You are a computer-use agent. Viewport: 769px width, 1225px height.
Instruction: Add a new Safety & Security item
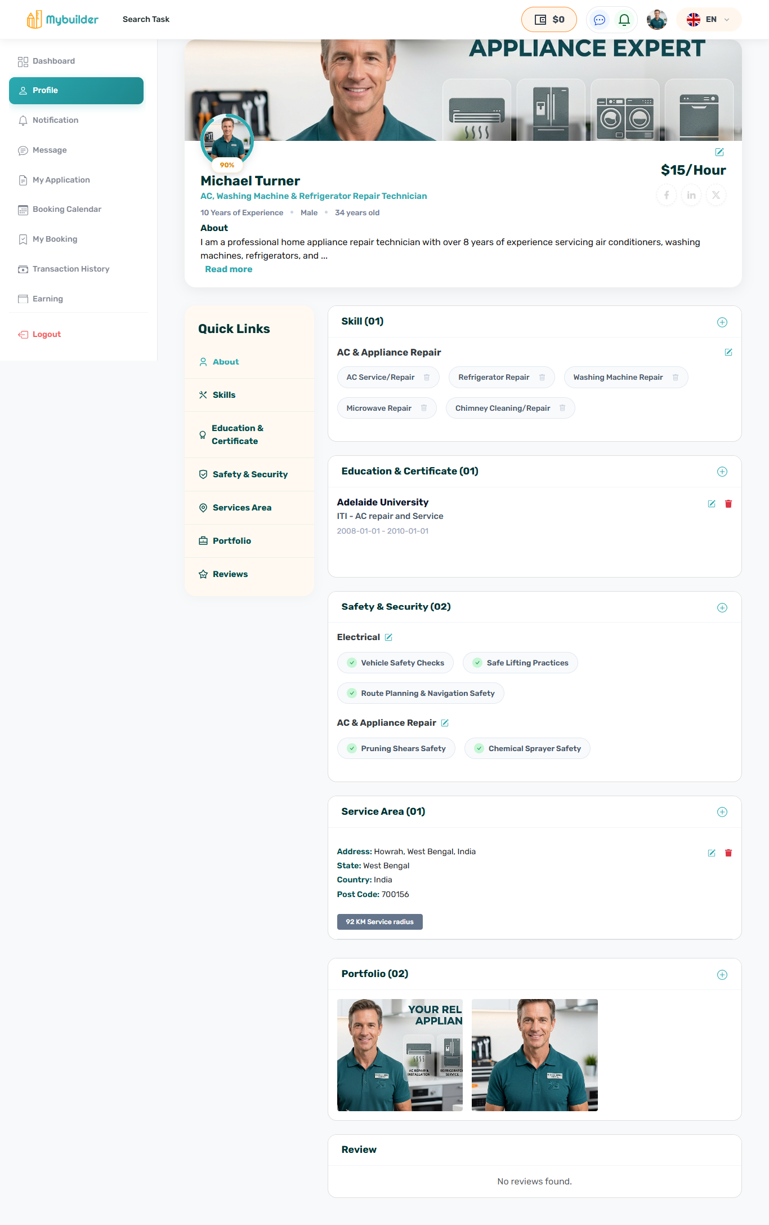coord(722,607)
